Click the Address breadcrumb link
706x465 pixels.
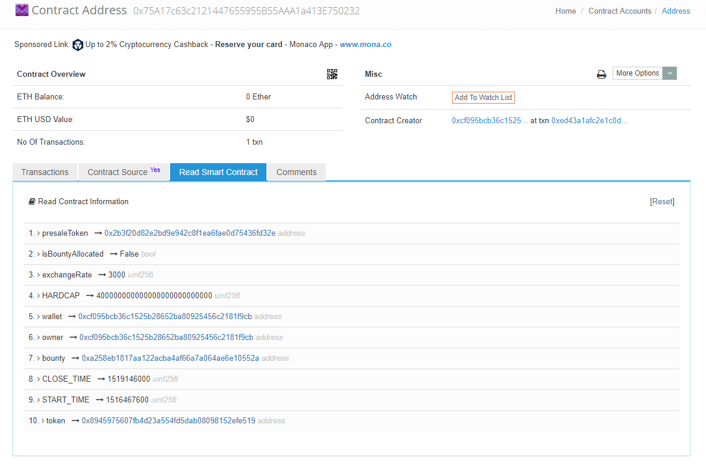tap(676, 11)
